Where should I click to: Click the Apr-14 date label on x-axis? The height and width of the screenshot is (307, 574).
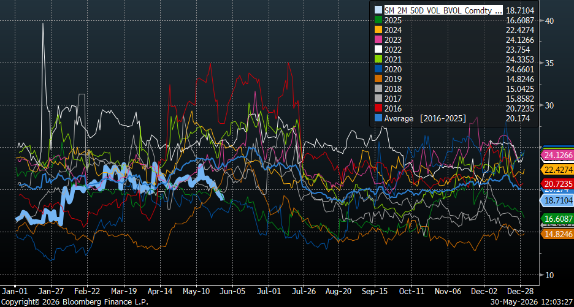tap(160, 290)
